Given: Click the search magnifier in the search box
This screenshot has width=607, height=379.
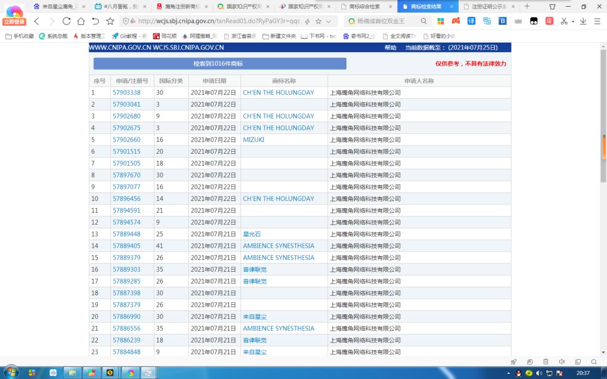Looking at the screenshot, I should click(x=424, y=21).
